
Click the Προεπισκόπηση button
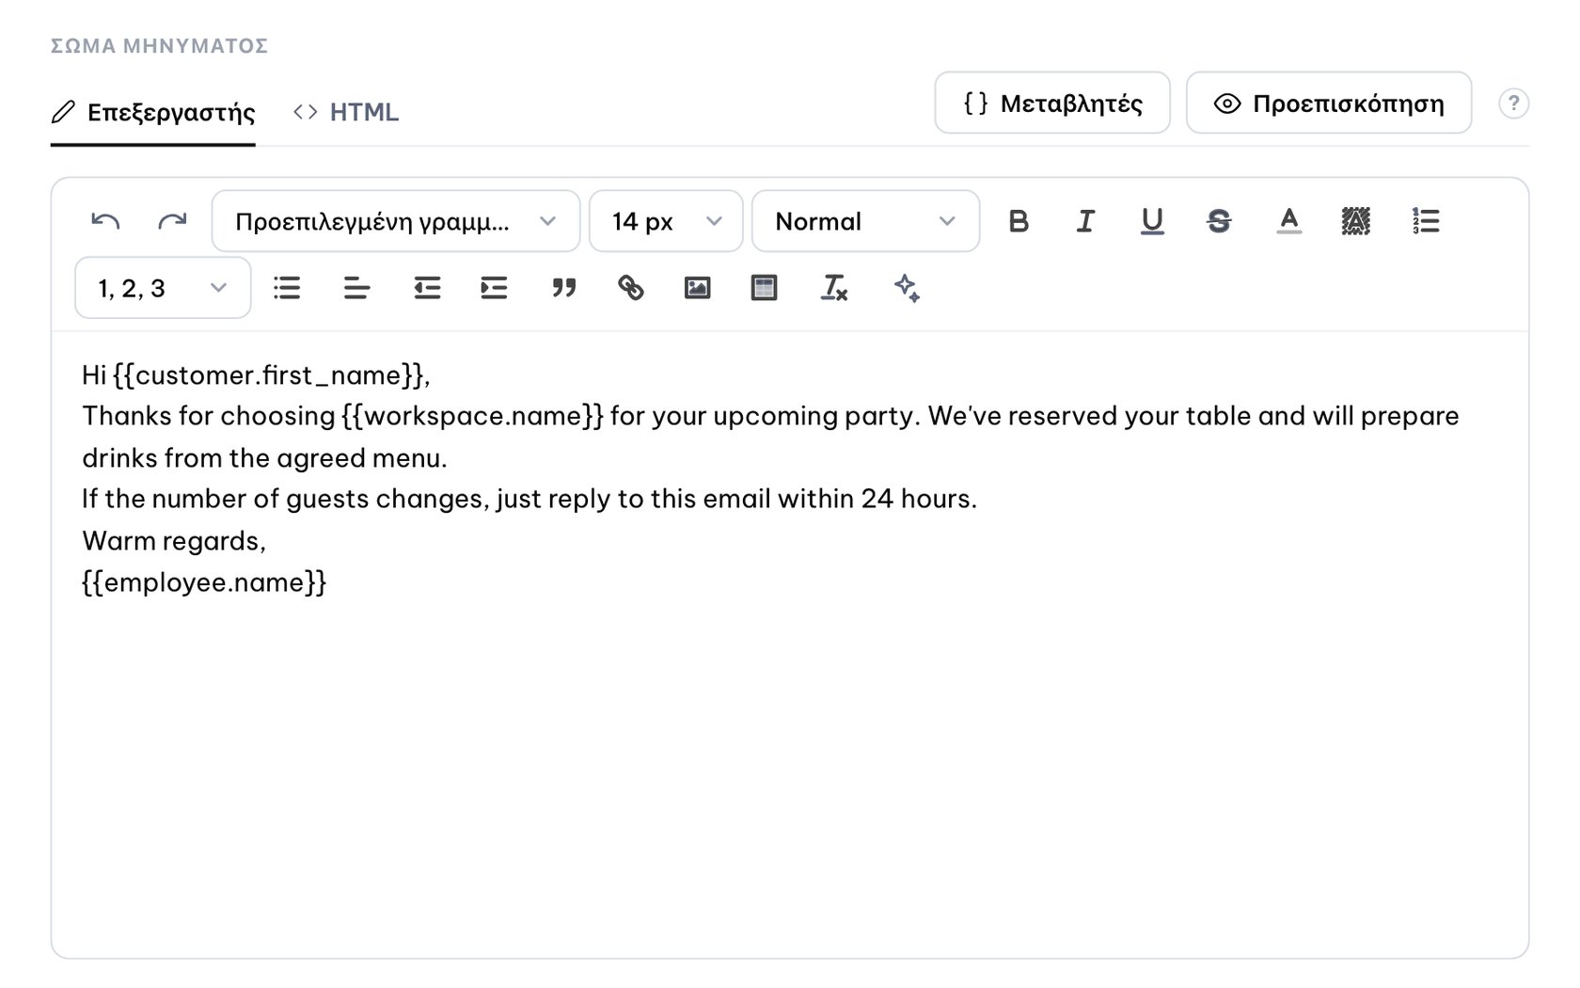1329,103
